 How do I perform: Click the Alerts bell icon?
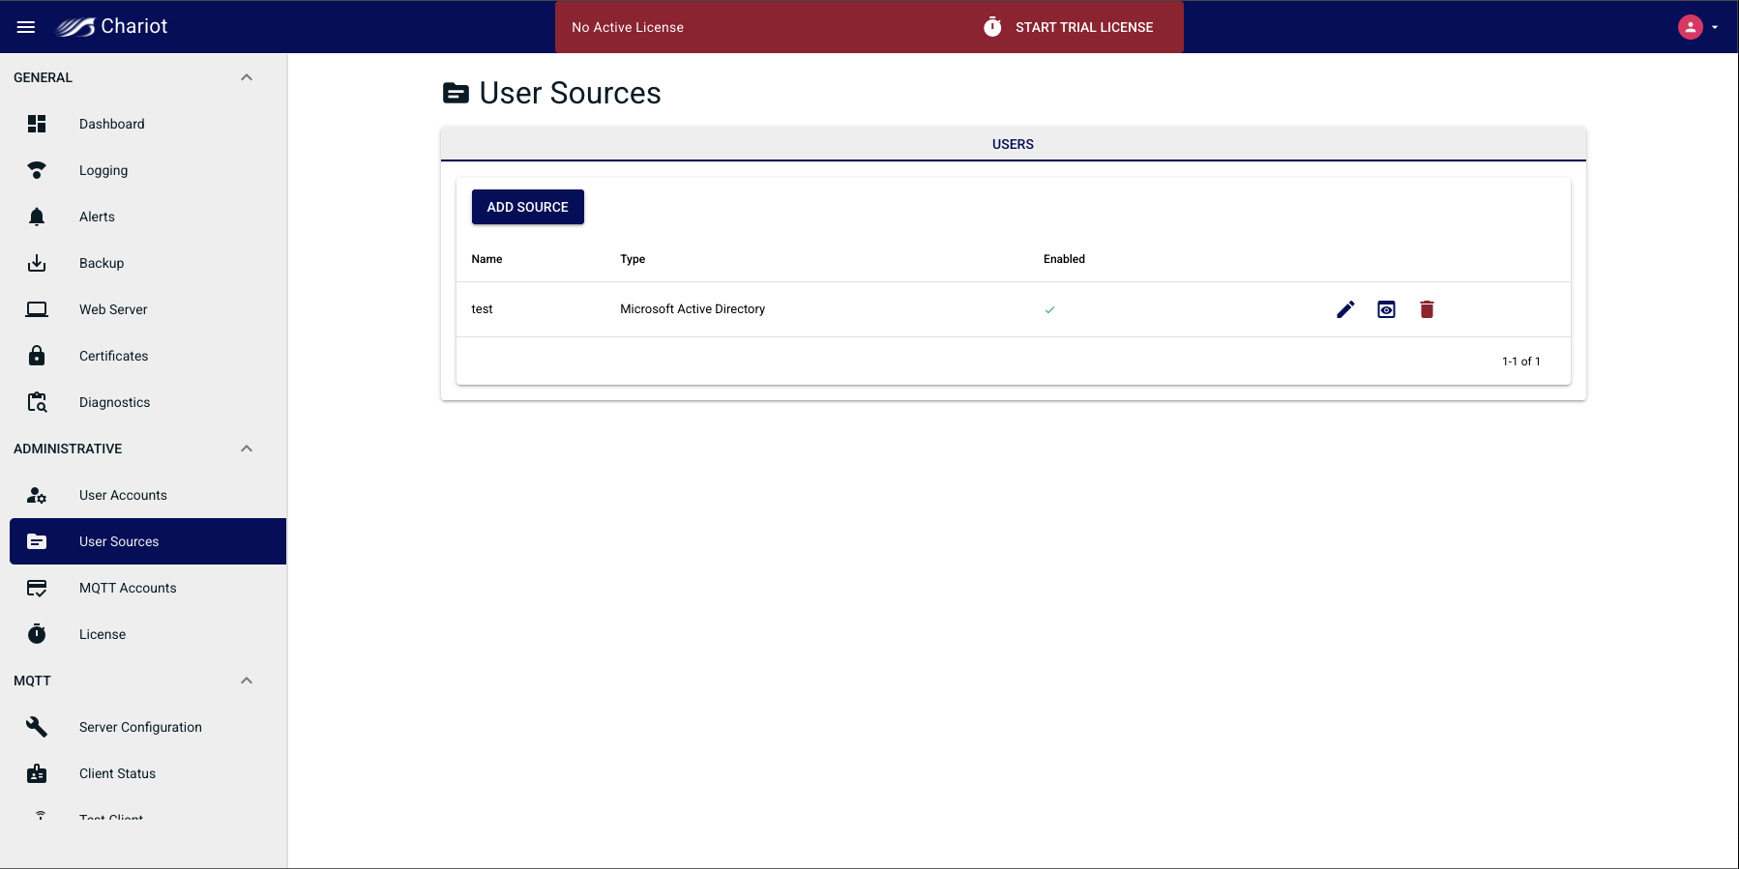pyautogui.click(x=37, y=217)
